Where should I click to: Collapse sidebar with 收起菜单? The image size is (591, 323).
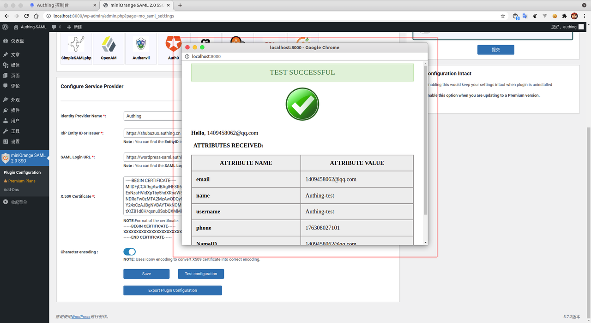(x=24, y=202)
